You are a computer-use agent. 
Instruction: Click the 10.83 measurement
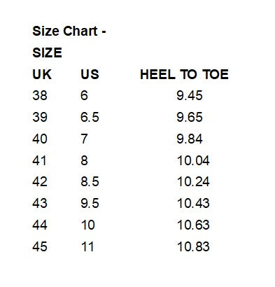point(193,246)
